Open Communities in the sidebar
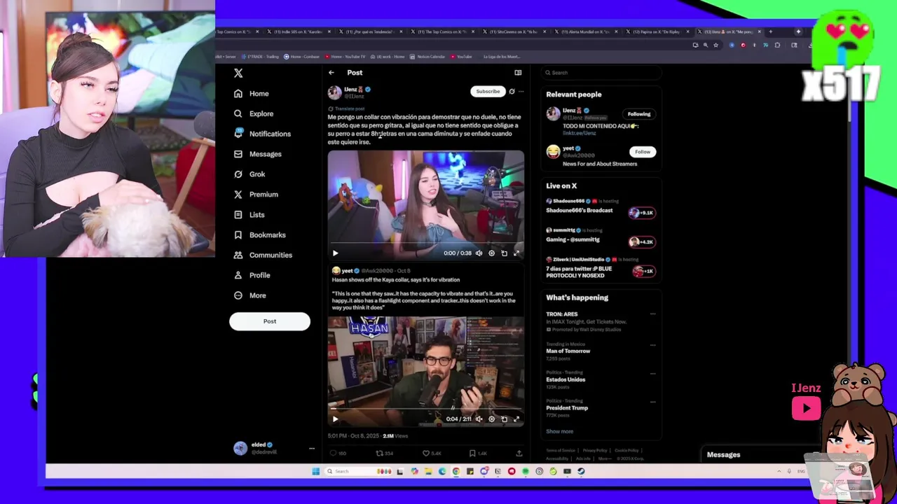Viewport: 897px width, 504px height. [x=263, y=255]
